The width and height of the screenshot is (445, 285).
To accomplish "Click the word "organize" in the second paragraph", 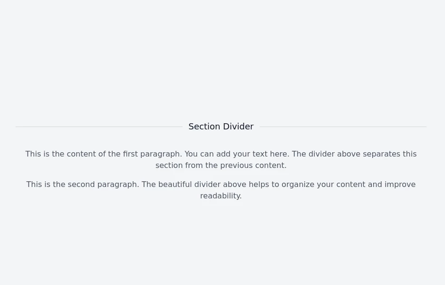I will coord(298,185).
